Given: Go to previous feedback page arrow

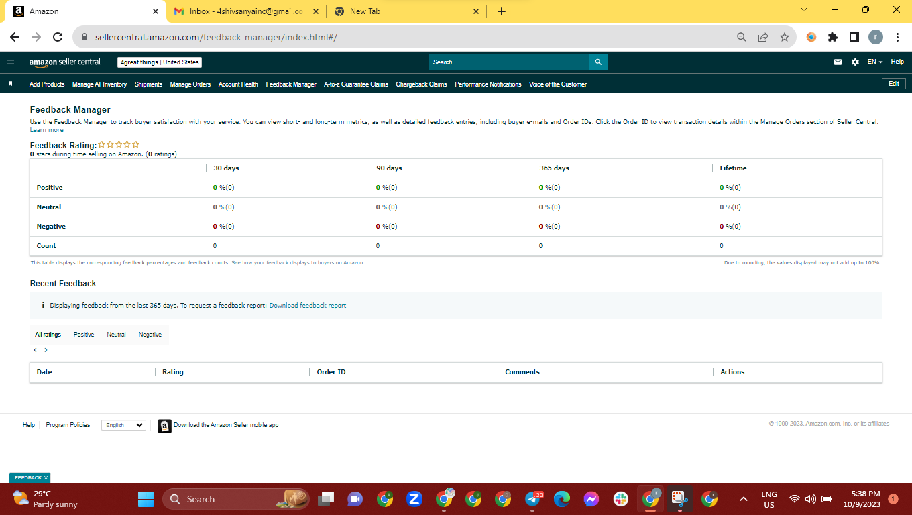Looking at the screenshot, I should point(36,350).
